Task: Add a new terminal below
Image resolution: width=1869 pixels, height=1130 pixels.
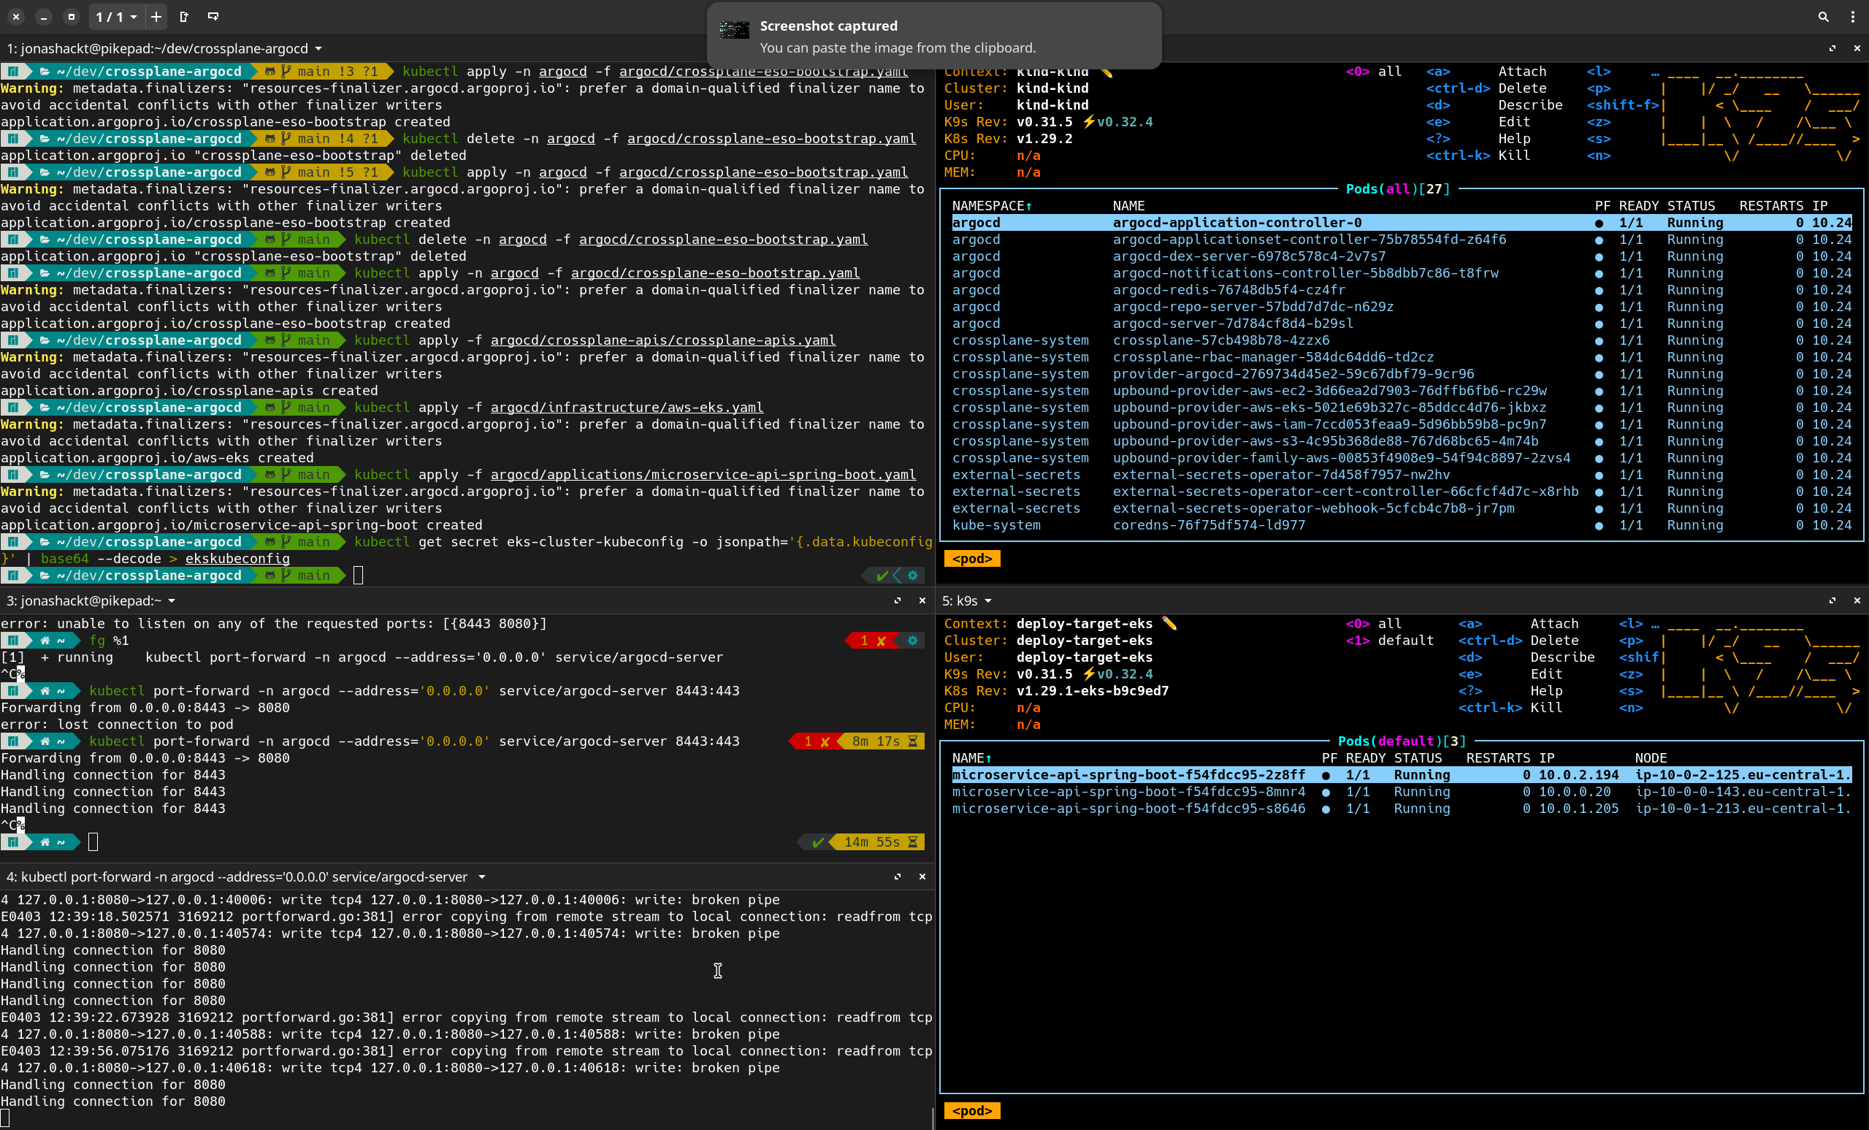Action: [x=213, y=17]
